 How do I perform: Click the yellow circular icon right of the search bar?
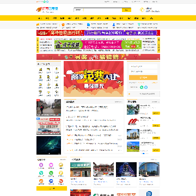click(142, 10)
